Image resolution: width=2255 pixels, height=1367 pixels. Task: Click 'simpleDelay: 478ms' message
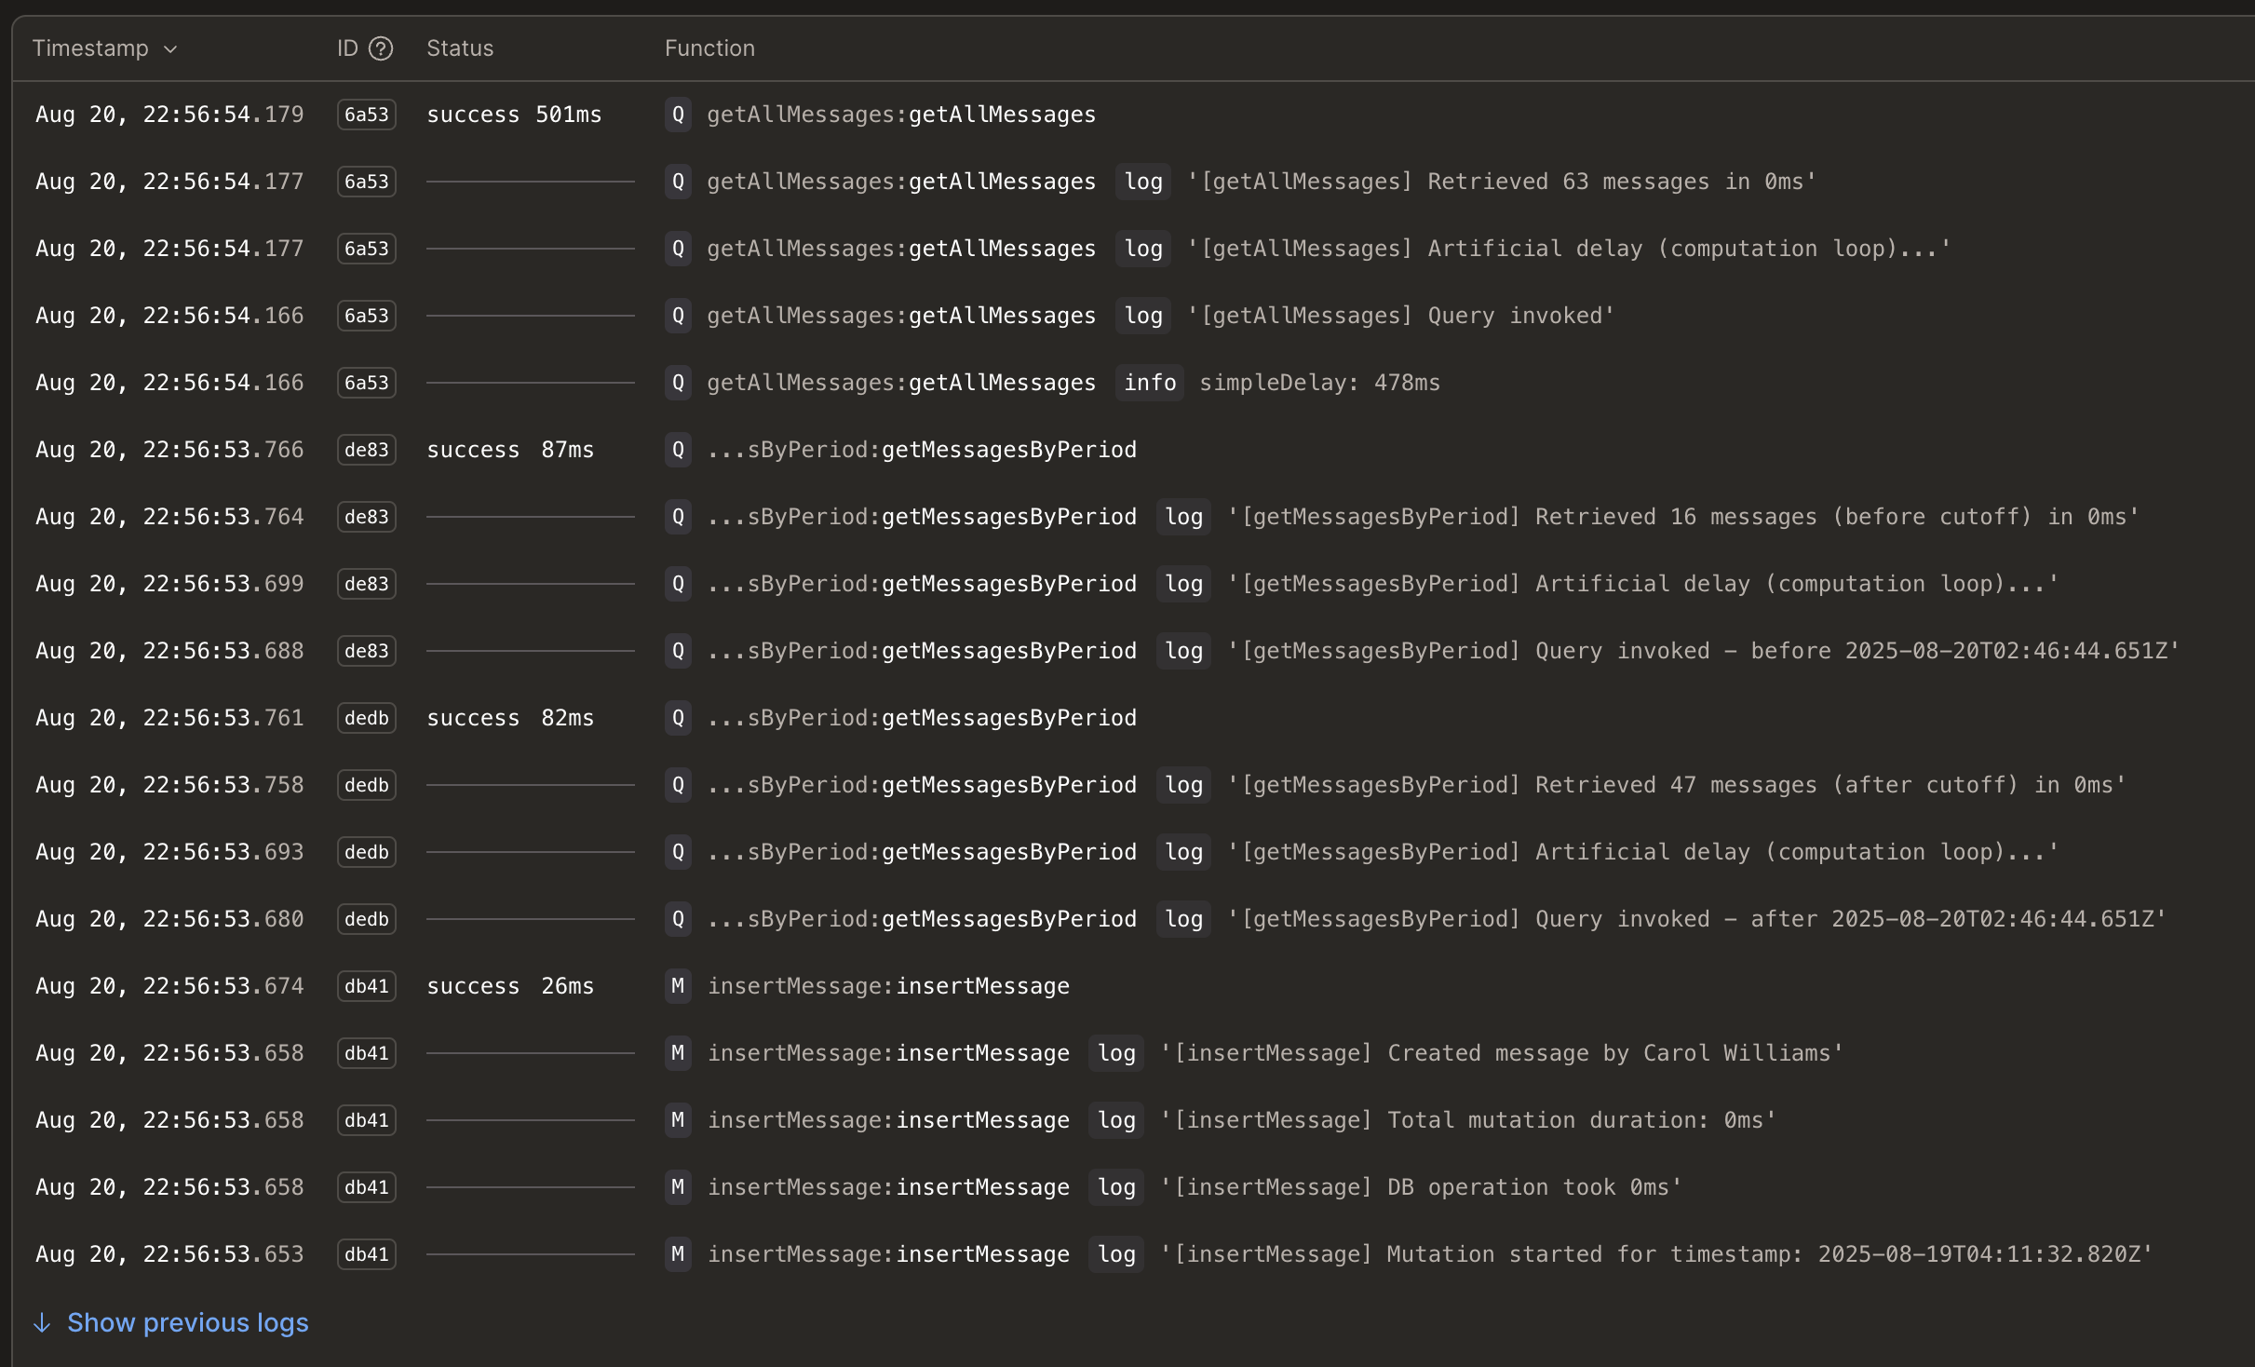point(1319,383)
